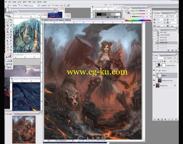Toggle lock position

click(x=163, y=61)
